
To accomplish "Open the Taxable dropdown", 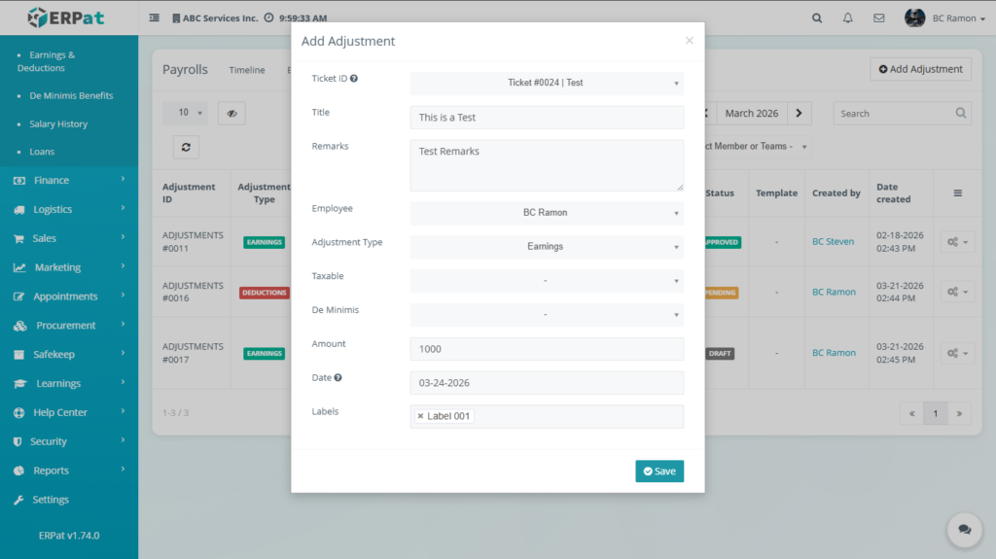I will [x=547, y=281].
